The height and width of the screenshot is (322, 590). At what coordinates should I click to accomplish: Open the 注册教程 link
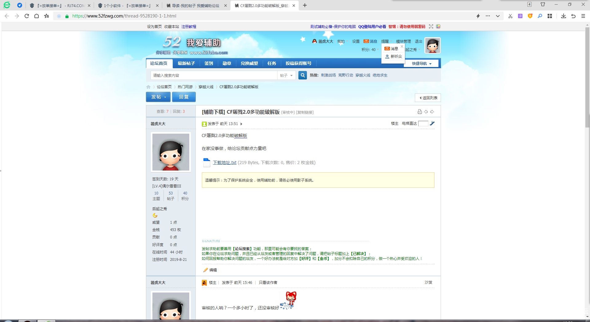point(189,27)
